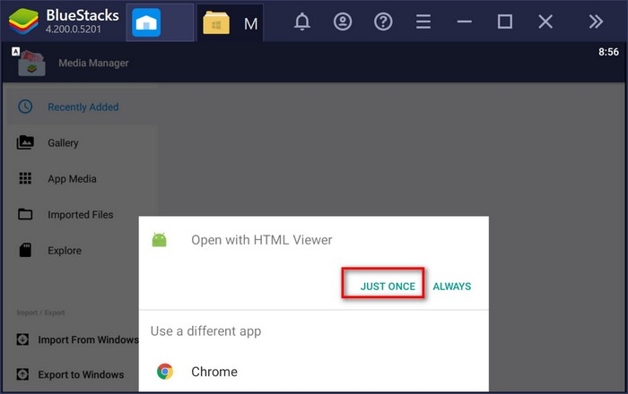
Task: Open the notifications bell
Action: 302,21
